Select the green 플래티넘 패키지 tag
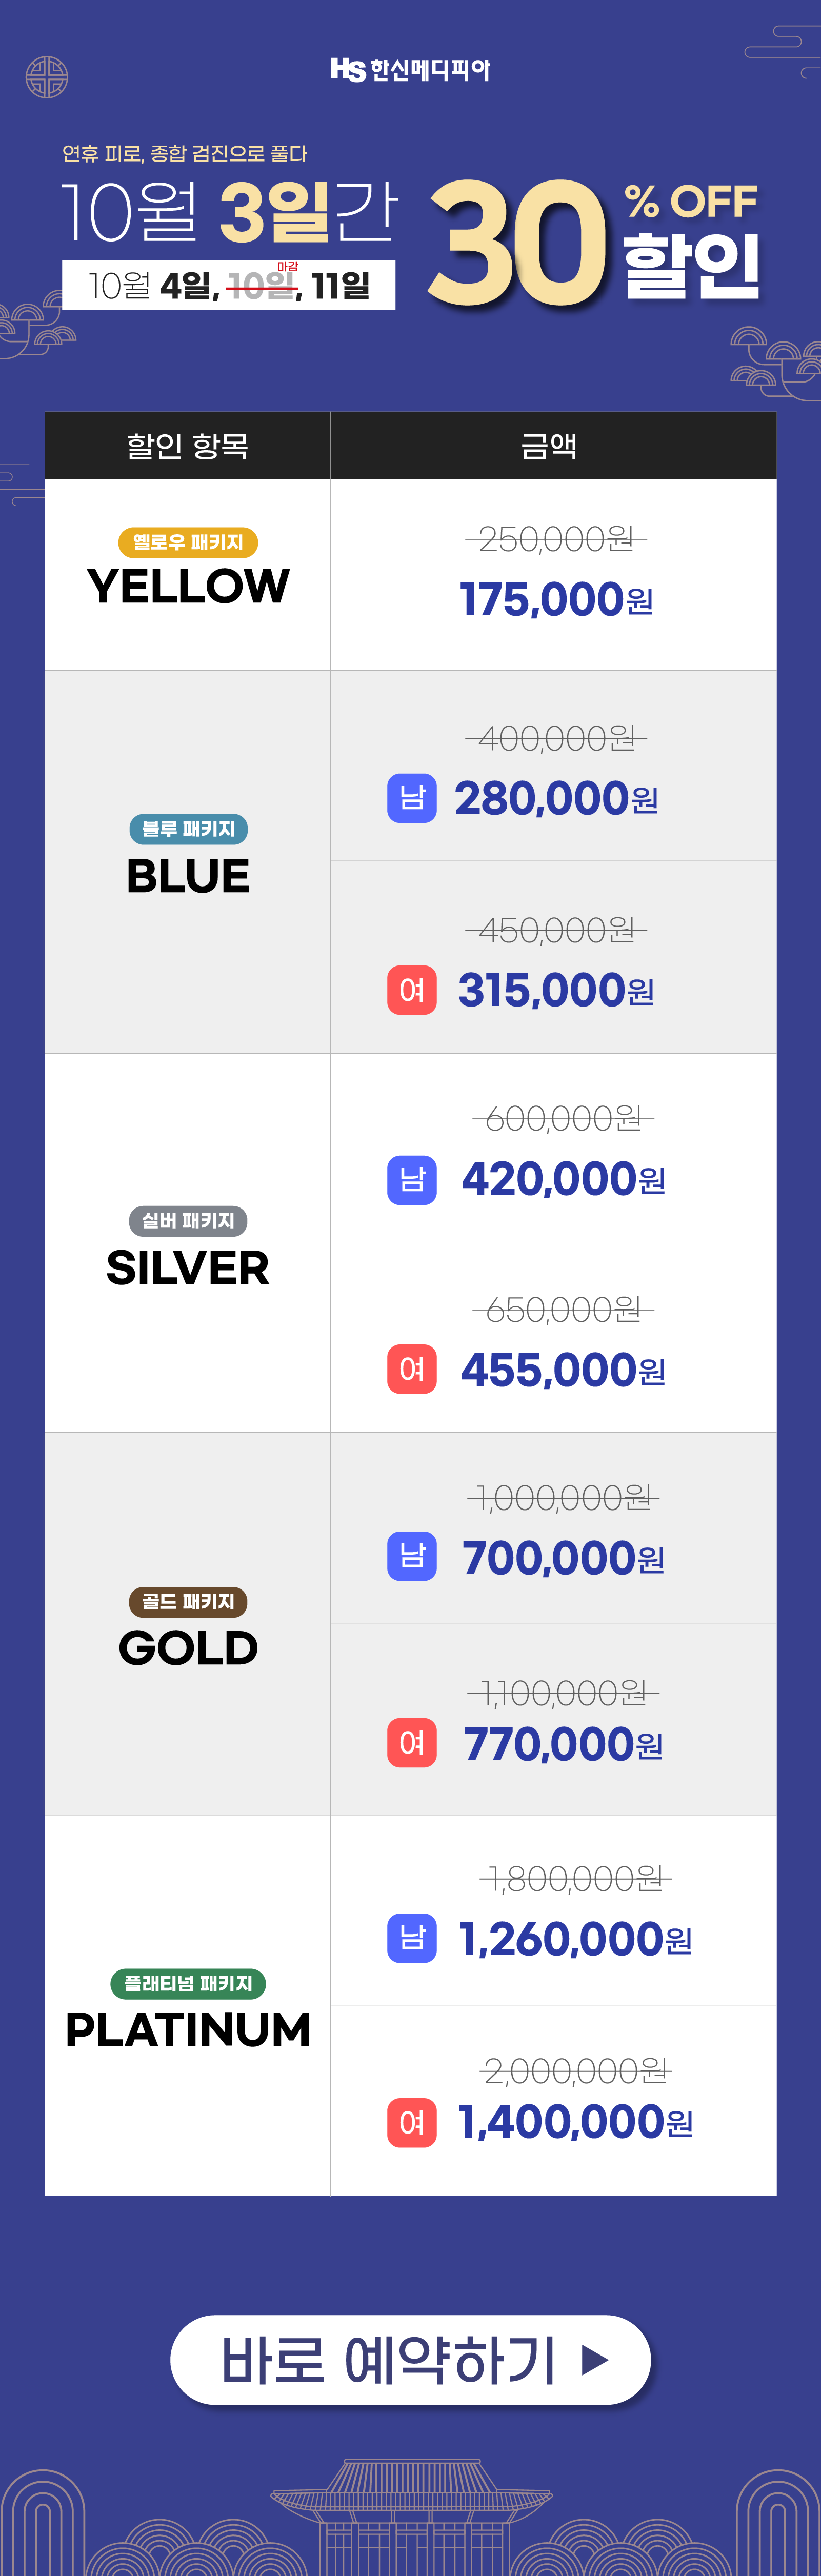The image size is (821, 2576). pos(188,1983)
